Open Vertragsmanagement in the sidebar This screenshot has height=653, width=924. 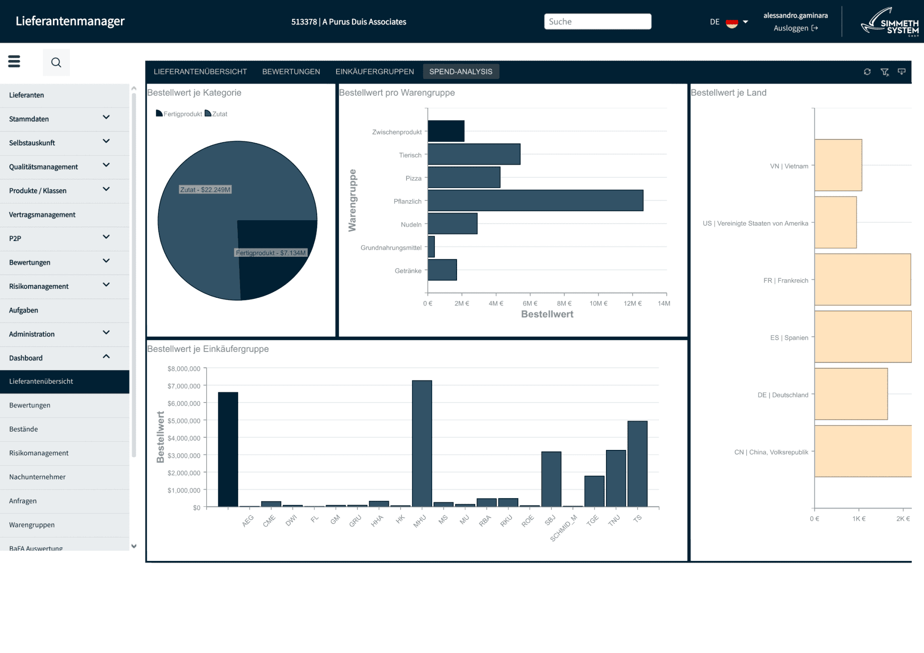click(x=42, y=215)
